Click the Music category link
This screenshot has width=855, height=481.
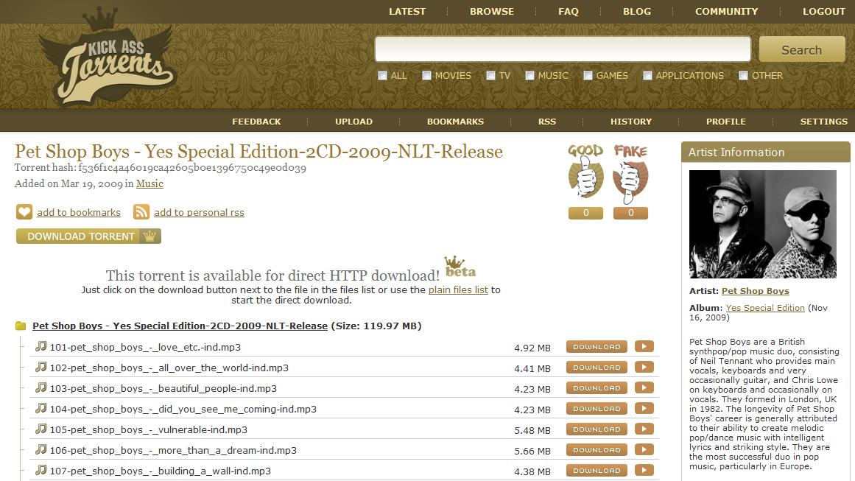click(x=149, y=184)
